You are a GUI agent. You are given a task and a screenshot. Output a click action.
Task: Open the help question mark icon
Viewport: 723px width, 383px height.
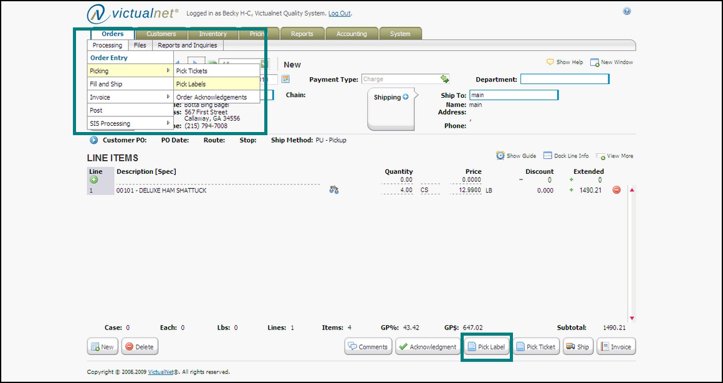[626, 12]
